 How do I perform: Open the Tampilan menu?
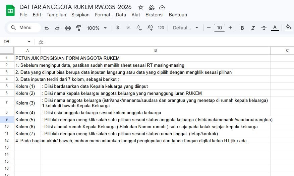(x=56, y=15)
